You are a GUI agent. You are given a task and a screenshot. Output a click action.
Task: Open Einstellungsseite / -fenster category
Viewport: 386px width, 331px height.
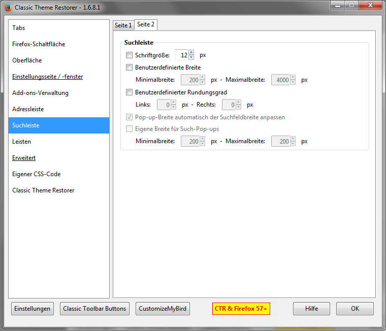pos(59,77)
